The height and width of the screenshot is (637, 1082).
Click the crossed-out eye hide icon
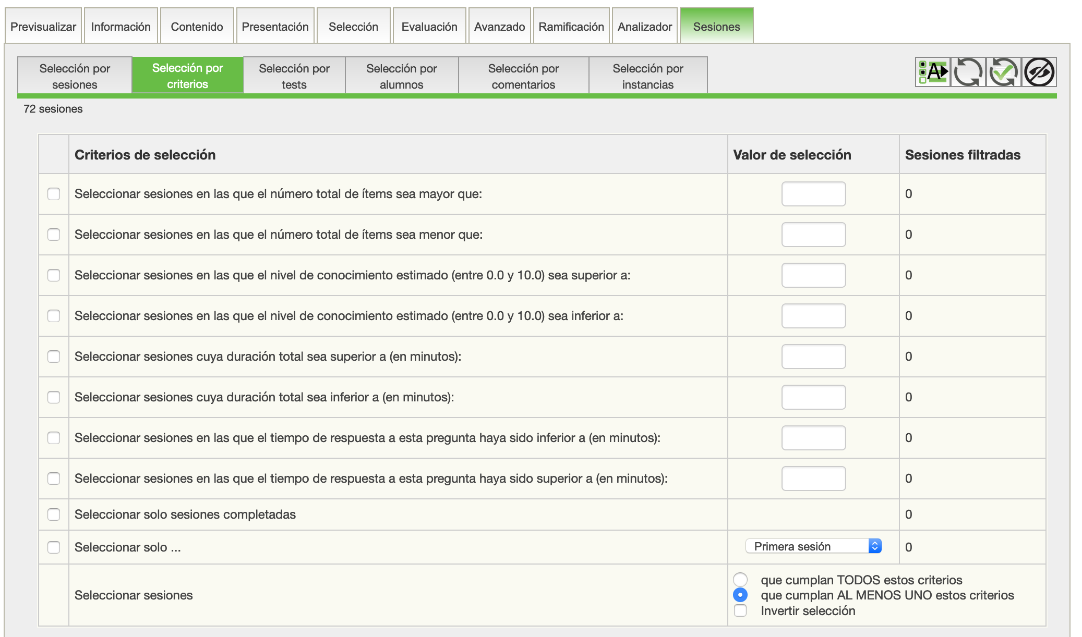pos(1039,72)
